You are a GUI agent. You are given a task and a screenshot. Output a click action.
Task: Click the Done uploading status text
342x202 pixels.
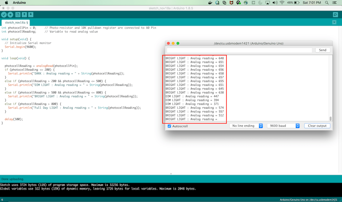click(13, 179)
